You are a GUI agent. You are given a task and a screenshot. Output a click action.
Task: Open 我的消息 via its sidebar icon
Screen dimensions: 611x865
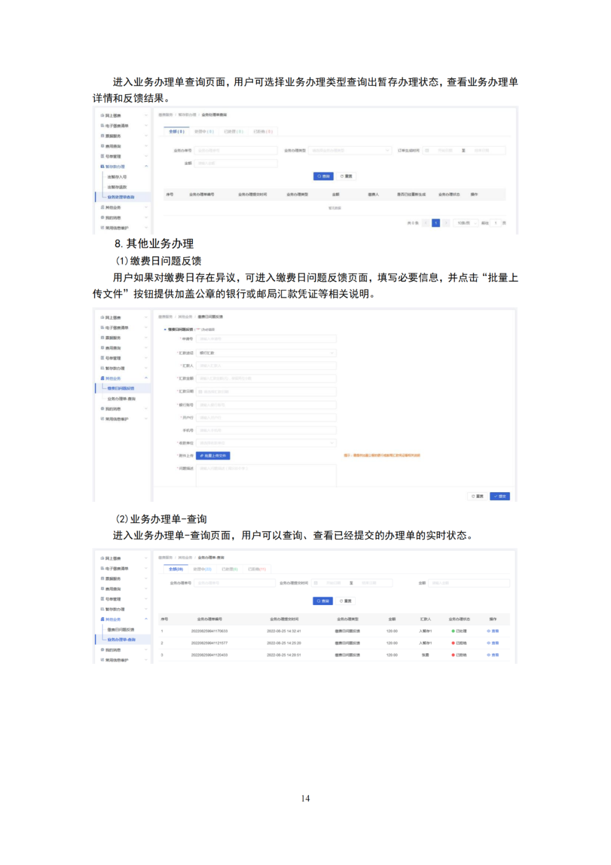coord(102,409)
